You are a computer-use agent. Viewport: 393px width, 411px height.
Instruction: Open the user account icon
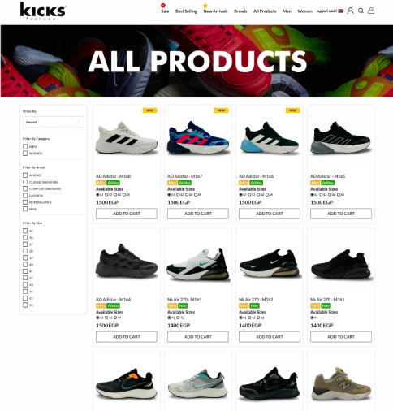pyautogui.click(x=350, y=11)
